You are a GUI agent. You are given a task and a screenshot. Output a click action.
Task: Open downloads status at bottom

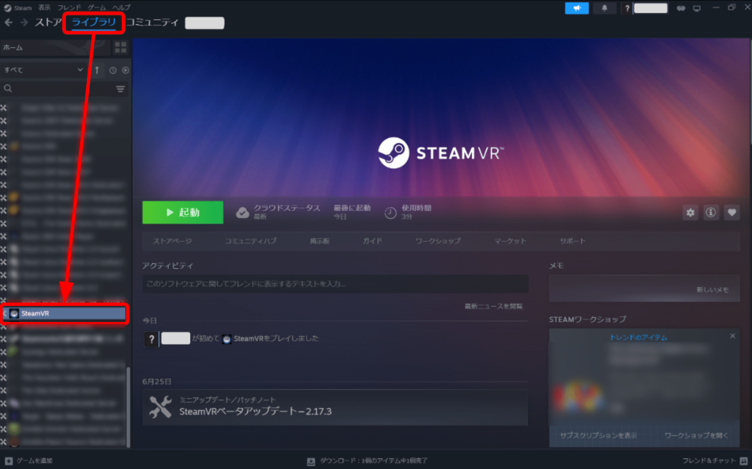point(367,461)
